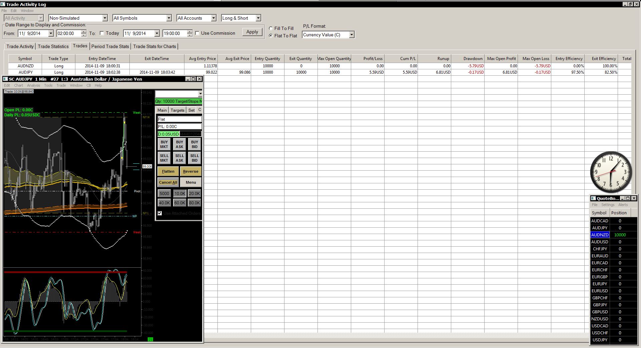Sort by the Profit/Loss column header
The image size is (641, 348).
coord(368,59)
